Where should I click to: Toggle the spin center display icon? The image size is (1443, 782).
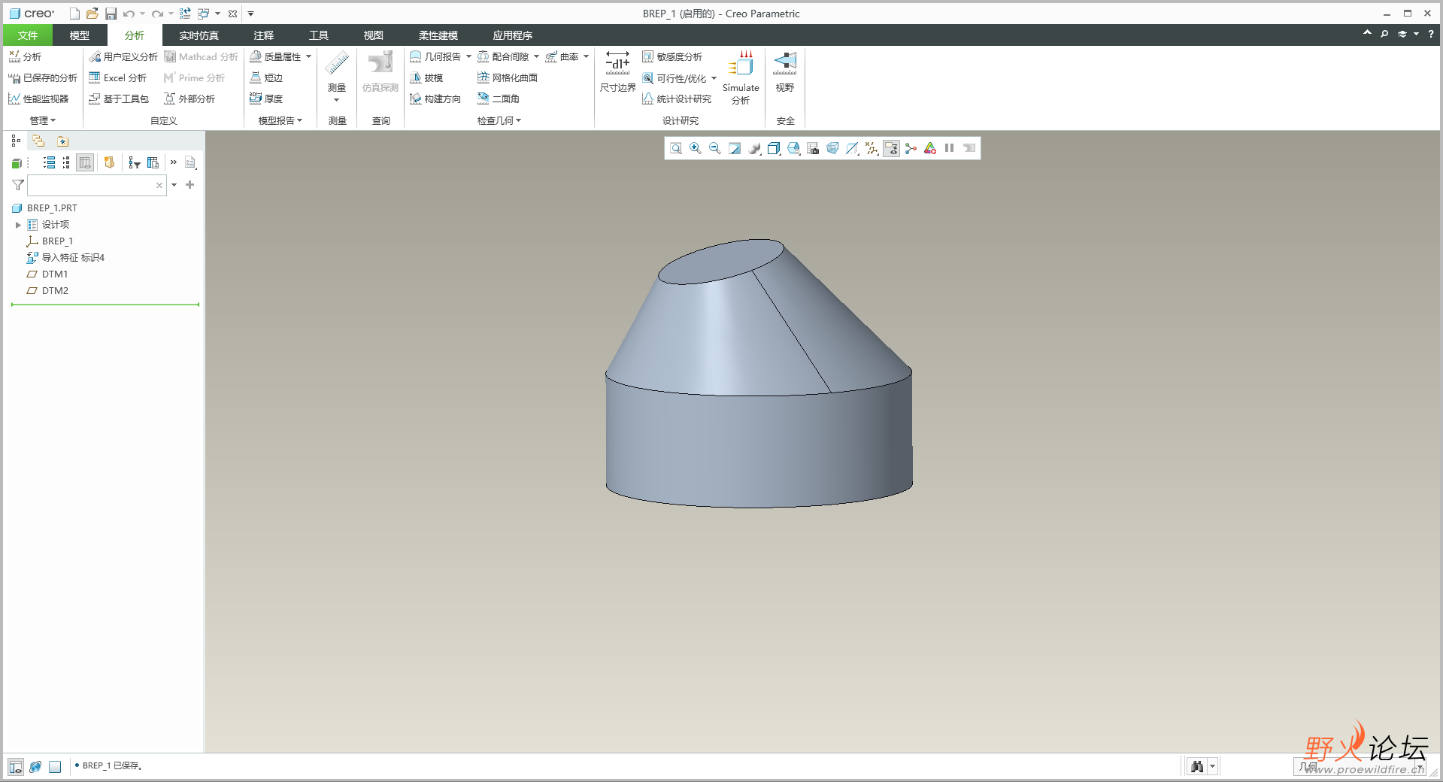point(911,148)
